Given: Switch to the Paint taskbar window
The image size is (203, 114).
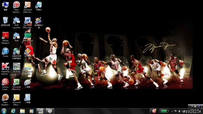Looking at the screenshot, I should click(x=50, y=111).
